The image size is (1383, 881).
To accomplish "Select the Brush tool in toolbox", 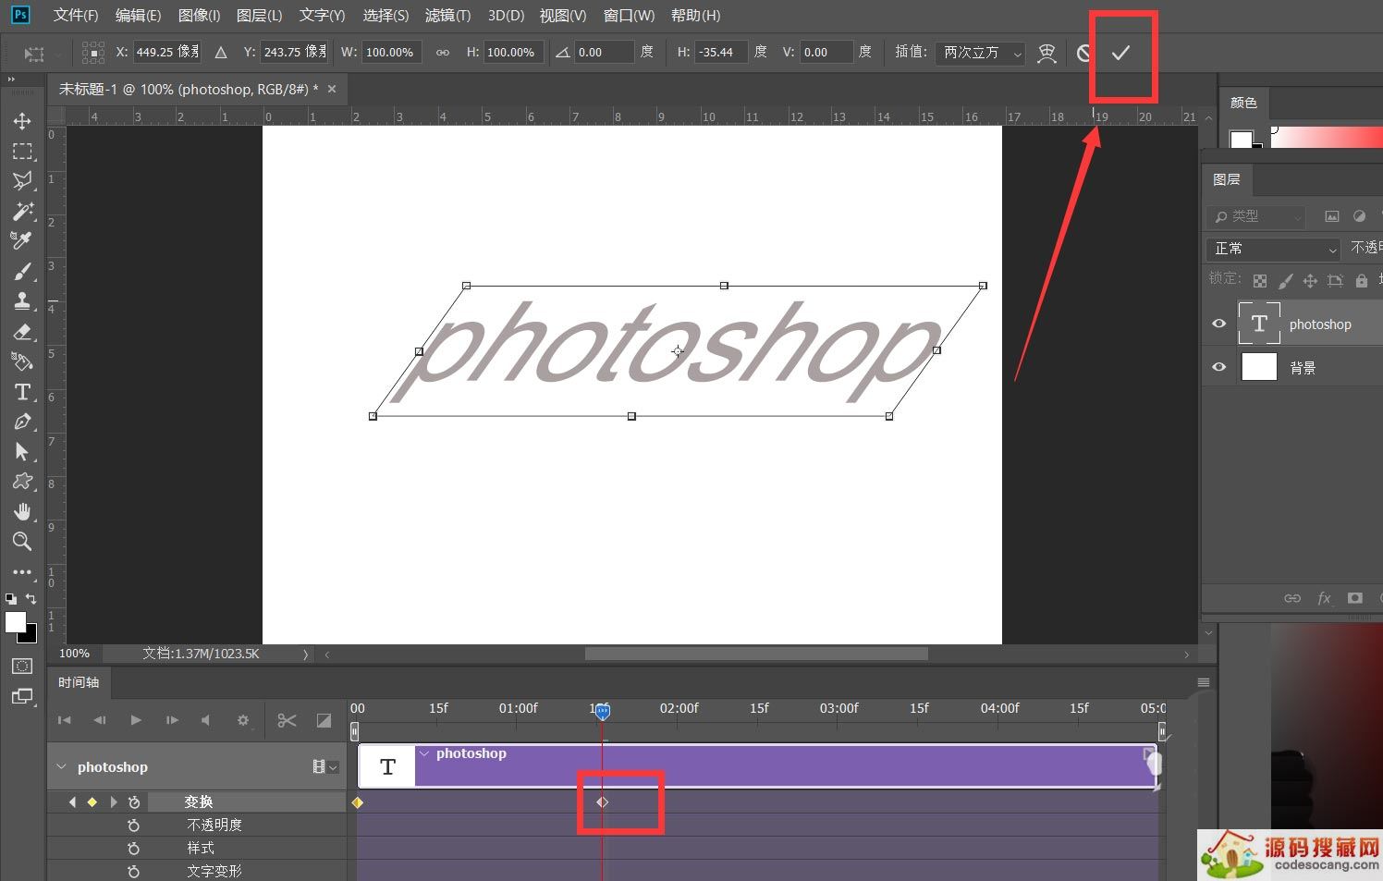I will pyautogui.click(x=22, y=271).
